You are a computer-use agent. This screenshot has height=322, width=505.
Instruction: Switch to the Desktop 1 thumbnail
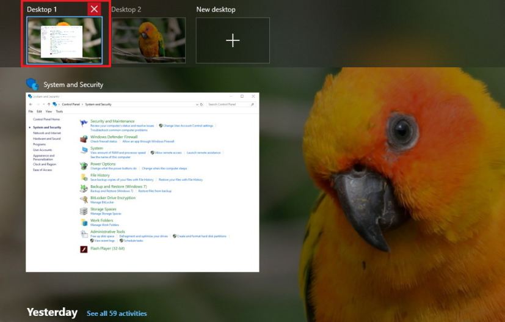[x=64, y=40]
